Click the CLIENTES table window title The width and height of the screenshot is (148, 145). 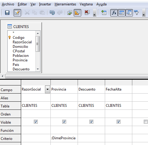(21, 27)
